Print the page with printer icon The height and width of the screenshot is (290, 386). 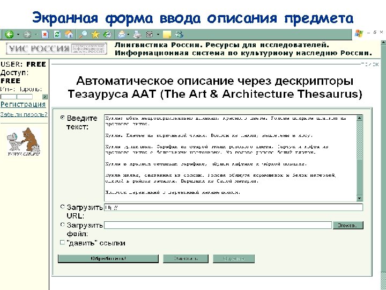[137, 34]
